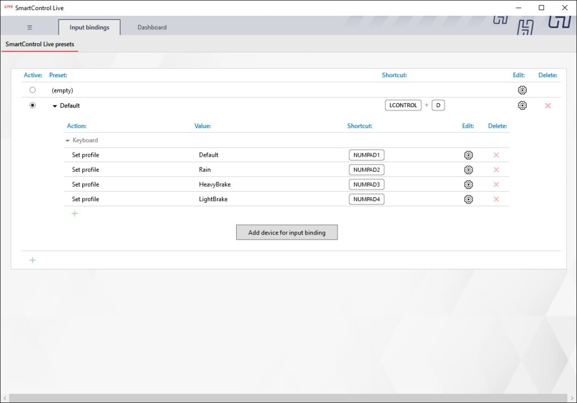Add new keyboard binding with plus icon
Viewport: 577px width, 403px height.
click(x=75, y=214)
